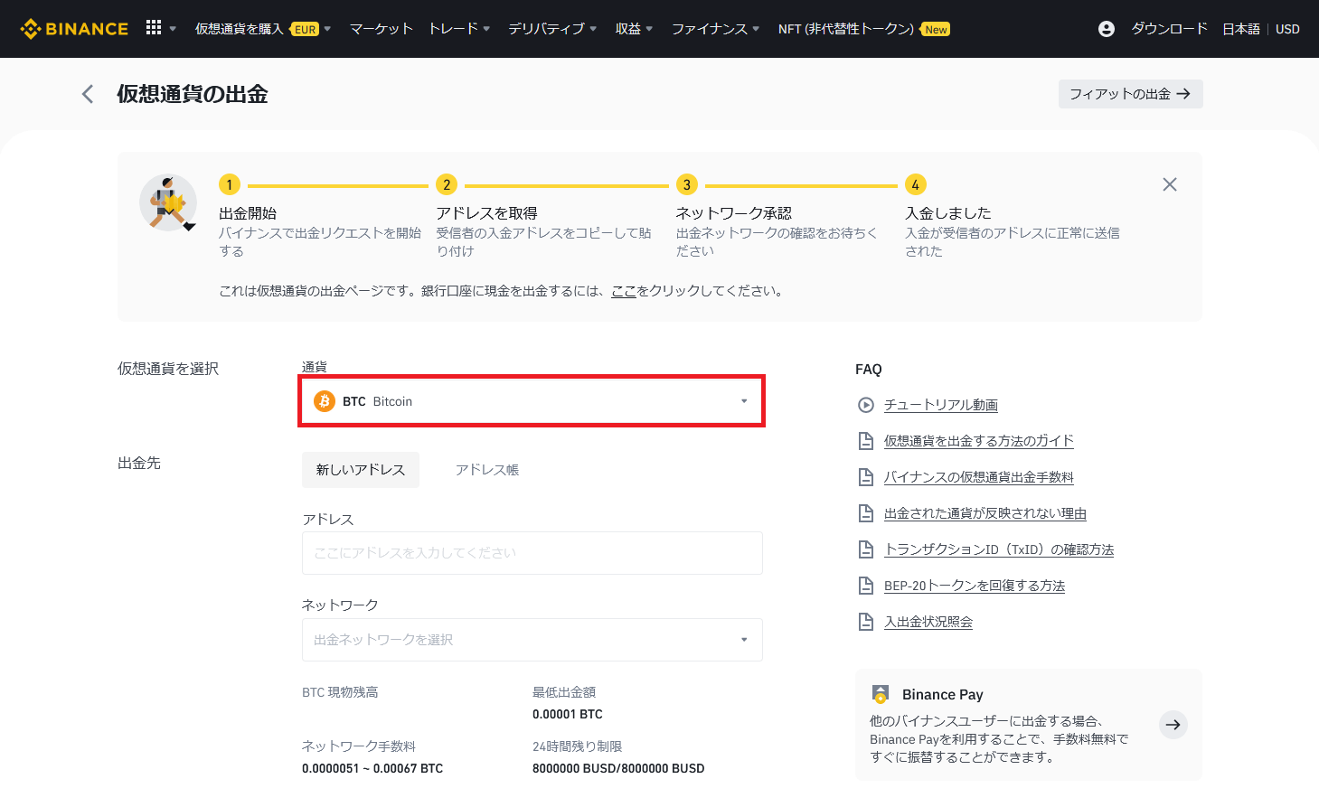Click the Bitcoin coin icon in selector
The width and height of the screenshot is (1319, 807).
(325, 401)
